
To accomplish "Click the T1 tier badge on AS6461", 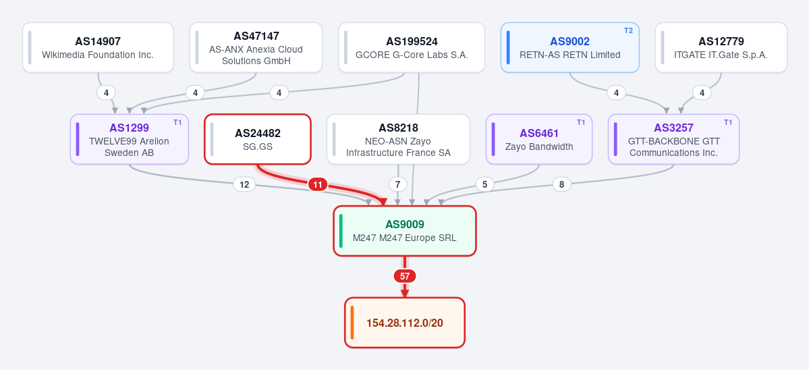I will (581, 122).
